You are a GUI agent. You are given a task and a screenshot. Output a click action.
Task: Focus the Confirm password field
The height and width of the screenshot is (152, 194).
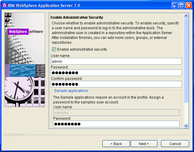click(x=116, y=84)
